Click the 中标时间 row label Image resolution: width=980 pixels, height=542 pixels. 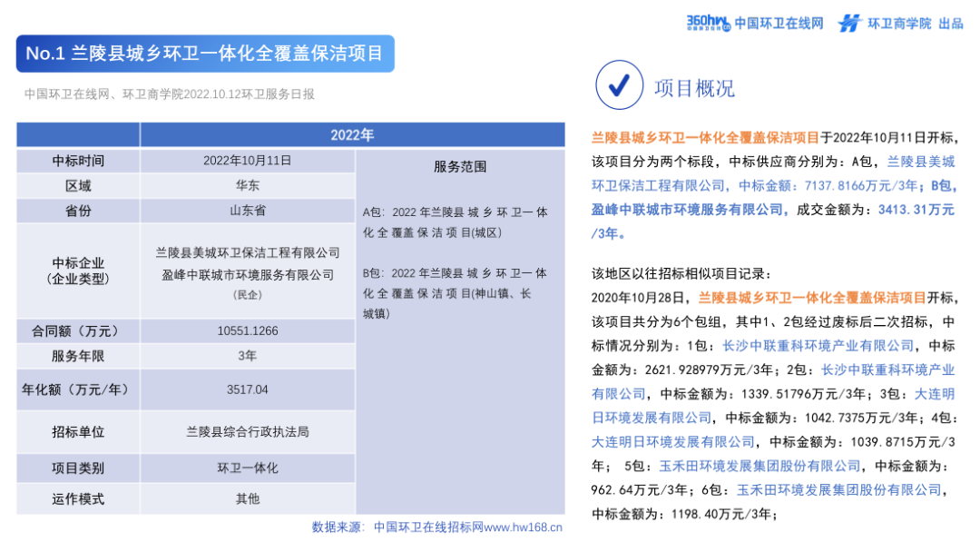click(78, 161)
